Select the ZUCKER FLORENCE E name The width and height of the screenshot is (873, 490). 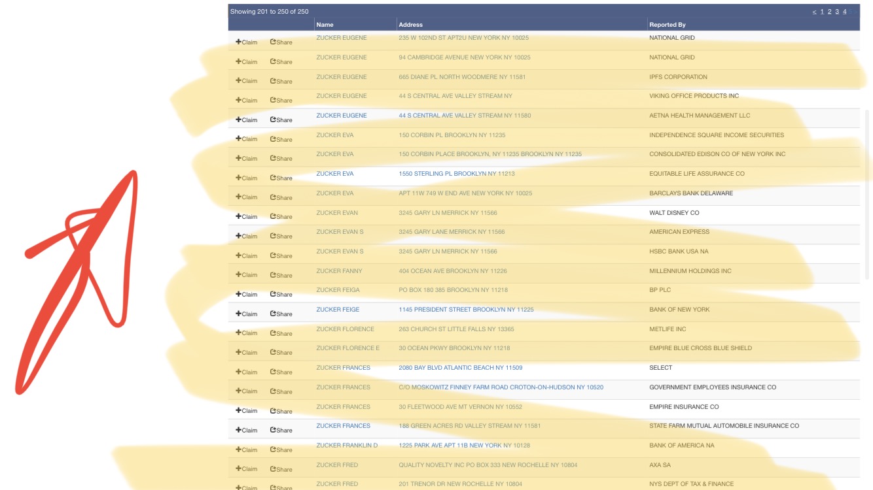pos(347,348)
